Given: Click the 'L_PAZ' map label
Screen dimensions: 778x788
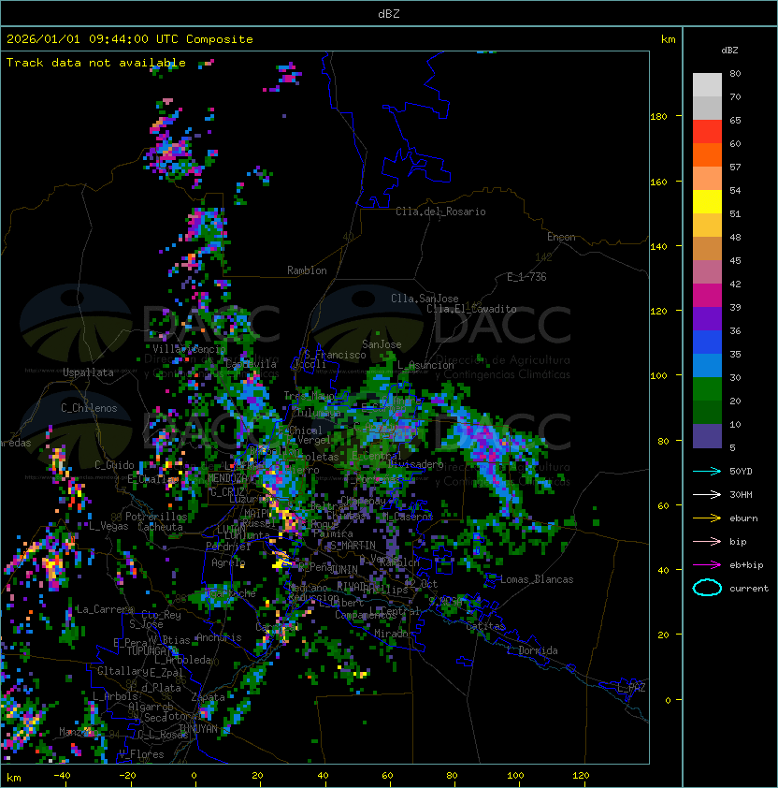Looking at the screenshot, I should (632, 689).
